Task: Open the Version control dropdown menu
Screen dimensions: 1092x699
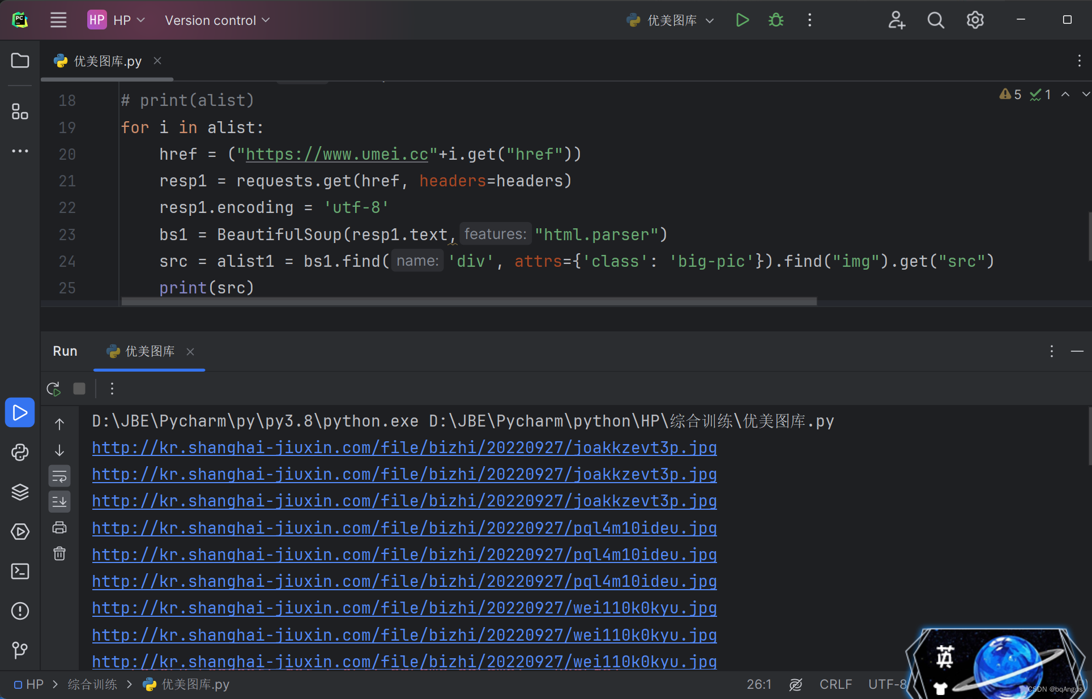Action: tap(217, 20)
